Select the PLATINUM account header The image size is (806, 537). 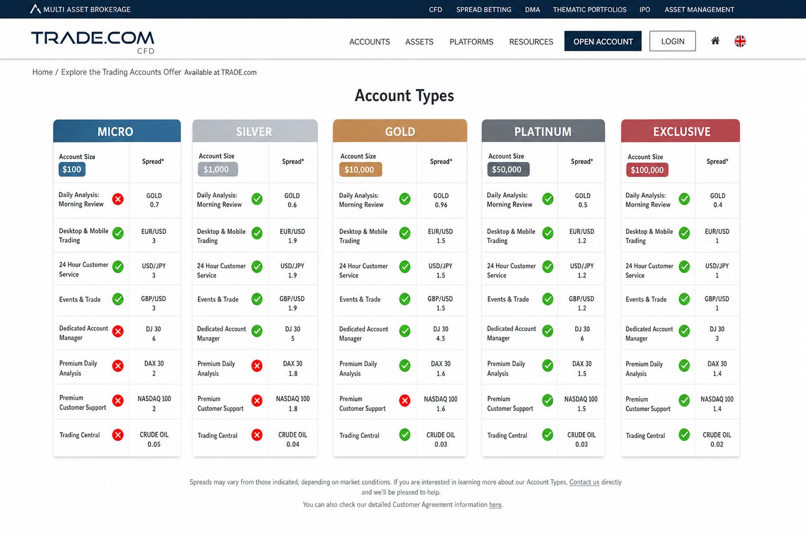tap(543, 131)
